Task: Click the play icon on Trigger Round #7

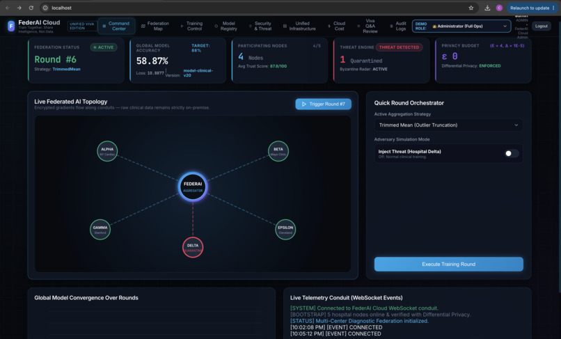Action: coord(303,104)
